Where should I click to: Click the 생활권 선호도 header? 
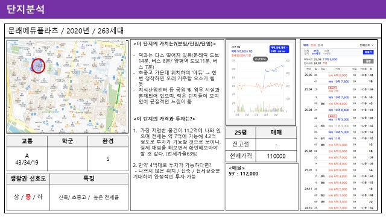click(x=28, y=178)
